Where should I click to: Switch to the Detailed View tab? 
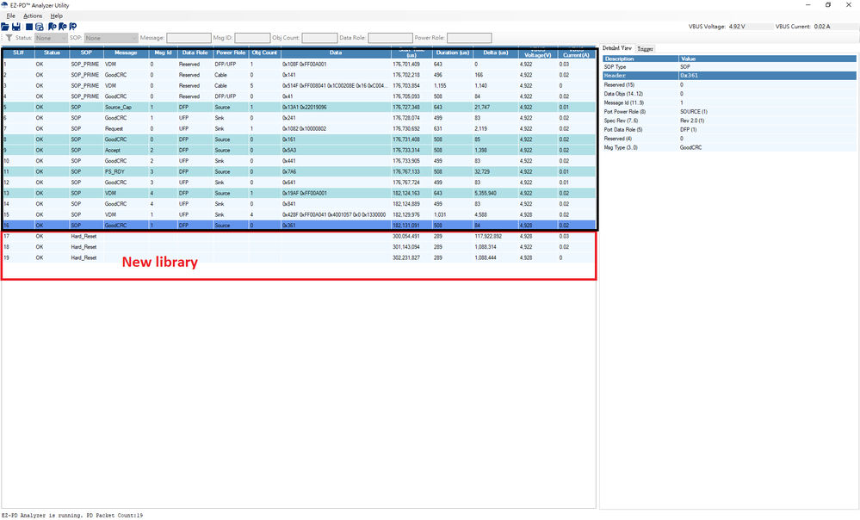tap(617, 48)
